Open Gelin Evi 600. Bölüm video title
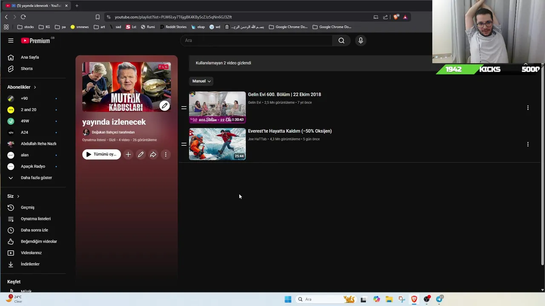Viewport: 545px width, 306px height. pos(284,94)
